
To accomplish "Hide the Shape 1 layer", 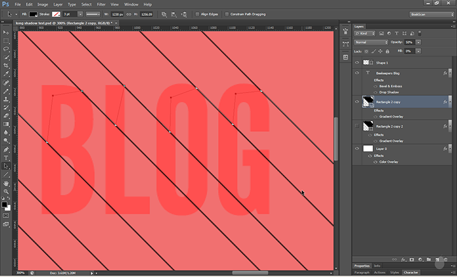I will click(357, 63).
